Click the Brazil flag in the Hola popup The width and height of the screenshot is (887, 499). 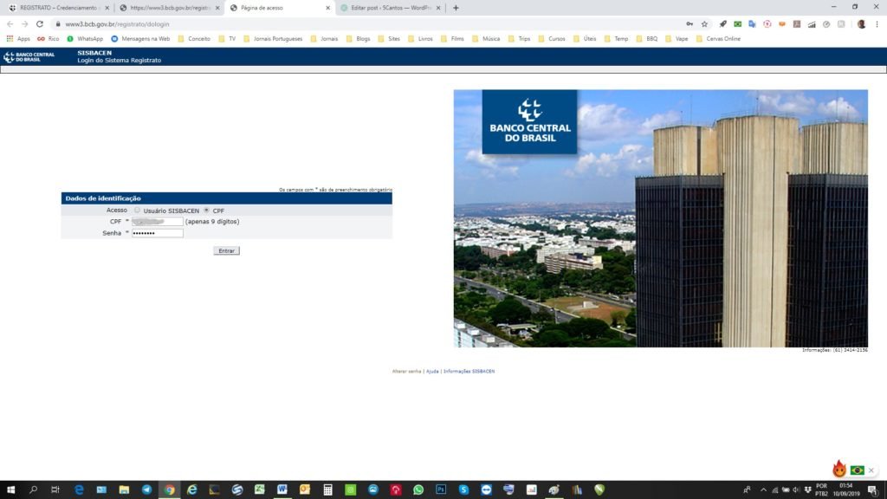[x=858, y=470]
